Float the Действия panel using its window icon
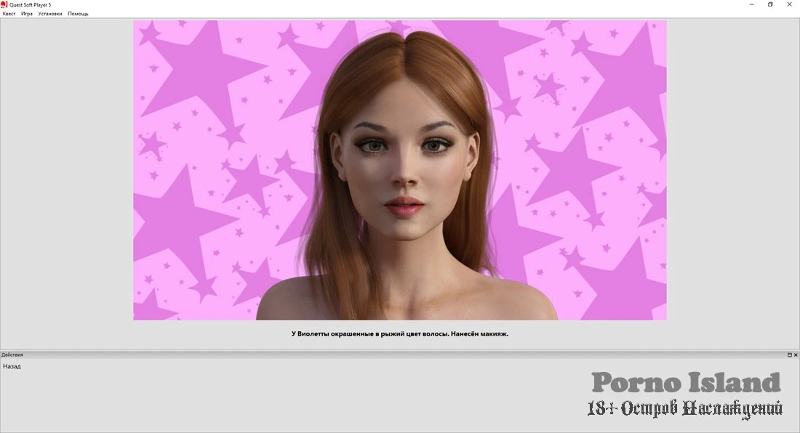Image resolution: width=800 pixels, height=433 pixels. 789,355
